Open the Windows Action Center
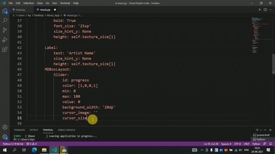The height and width of the screenshot is (154, 275). coord(268,150)
